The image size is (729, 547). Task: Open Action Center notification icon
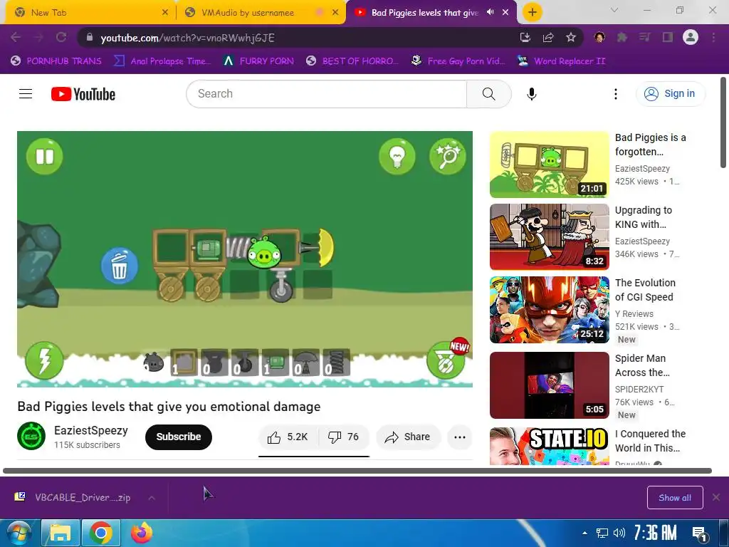point(699,533)
